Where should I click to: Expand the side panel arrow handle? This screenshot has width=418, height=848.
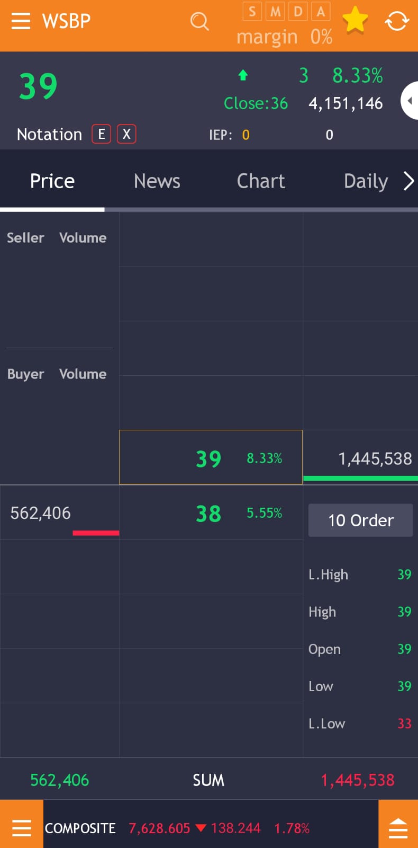tap(410, 101)
